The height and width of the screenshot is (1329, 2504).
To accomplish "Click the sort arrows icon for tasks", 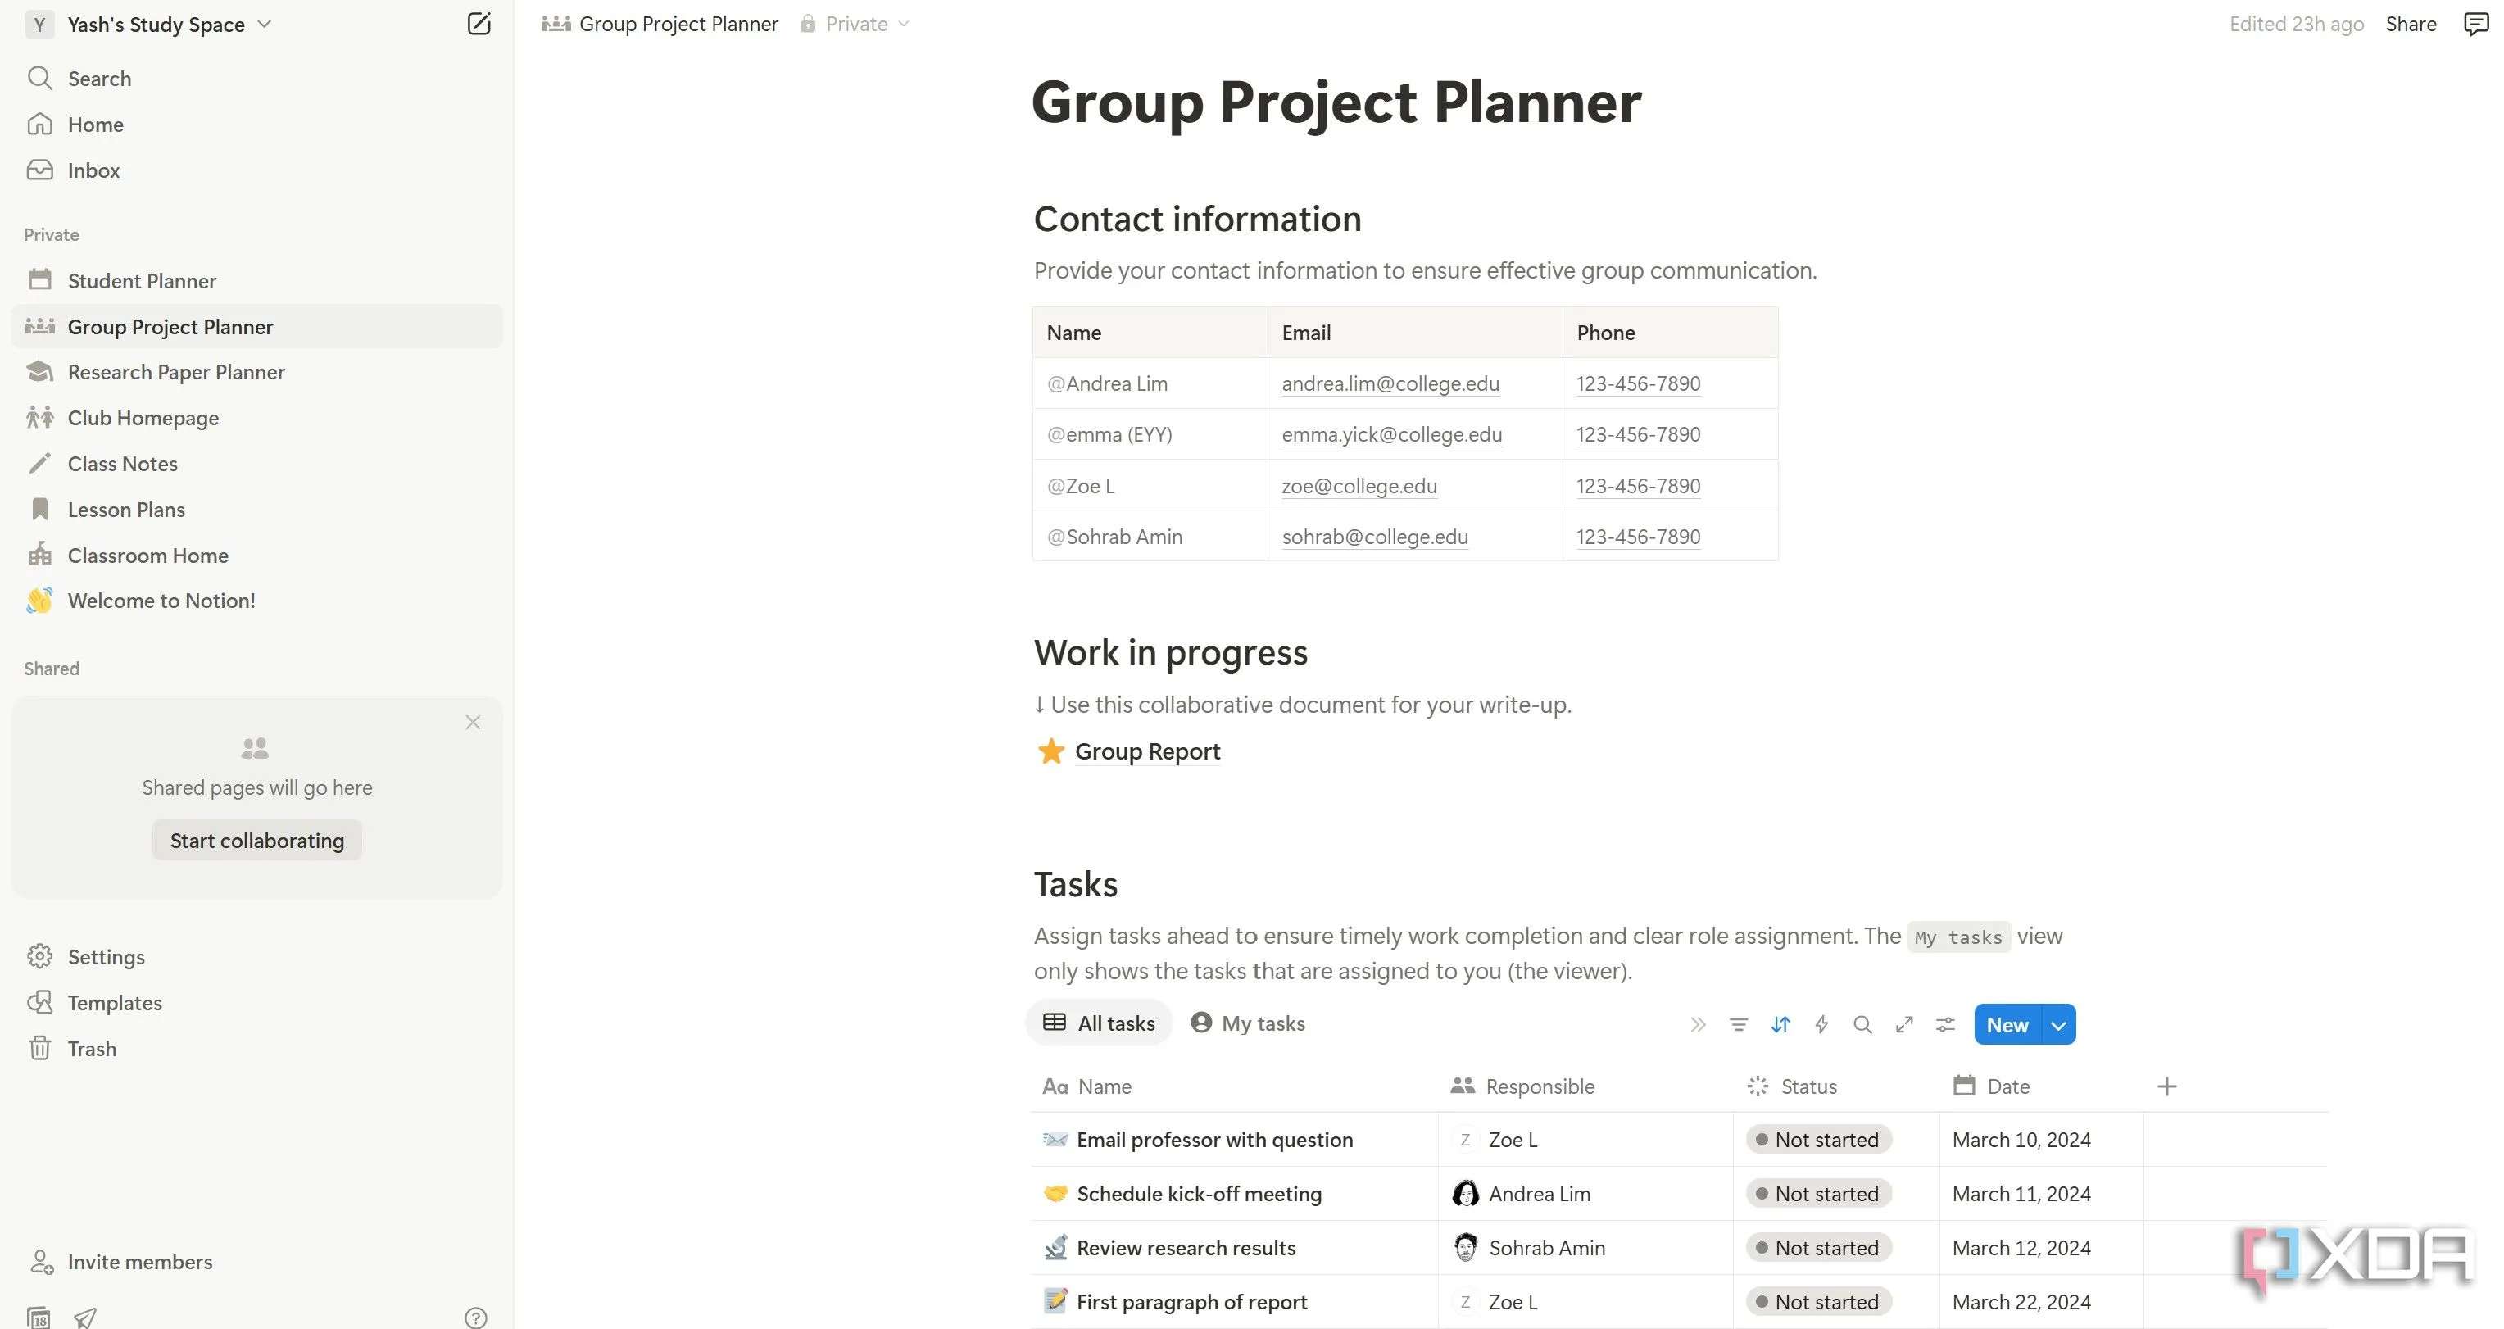I will click(x=1780, y=1023).
